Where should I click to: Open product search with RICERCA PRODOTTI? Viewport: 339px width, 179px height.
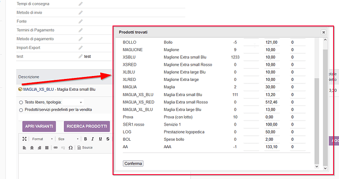click(86, 127)
